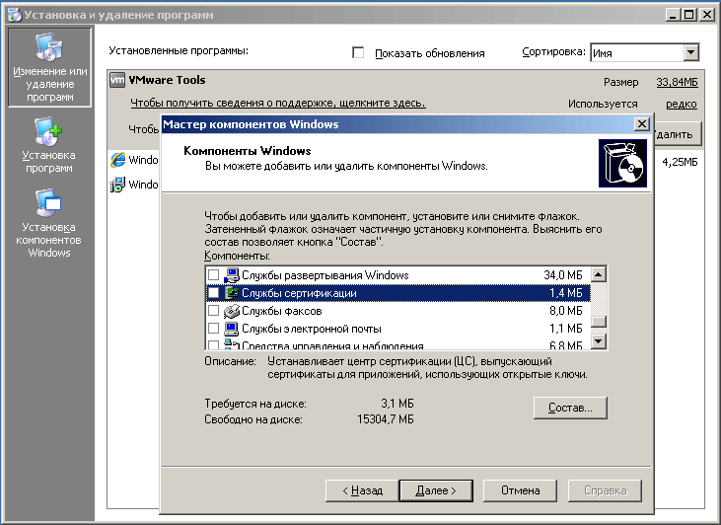
Task: Click components list scroll down arrow
Action: point(599,341)
